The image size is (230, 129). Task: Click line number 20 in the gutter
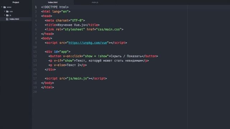(35, 92)
